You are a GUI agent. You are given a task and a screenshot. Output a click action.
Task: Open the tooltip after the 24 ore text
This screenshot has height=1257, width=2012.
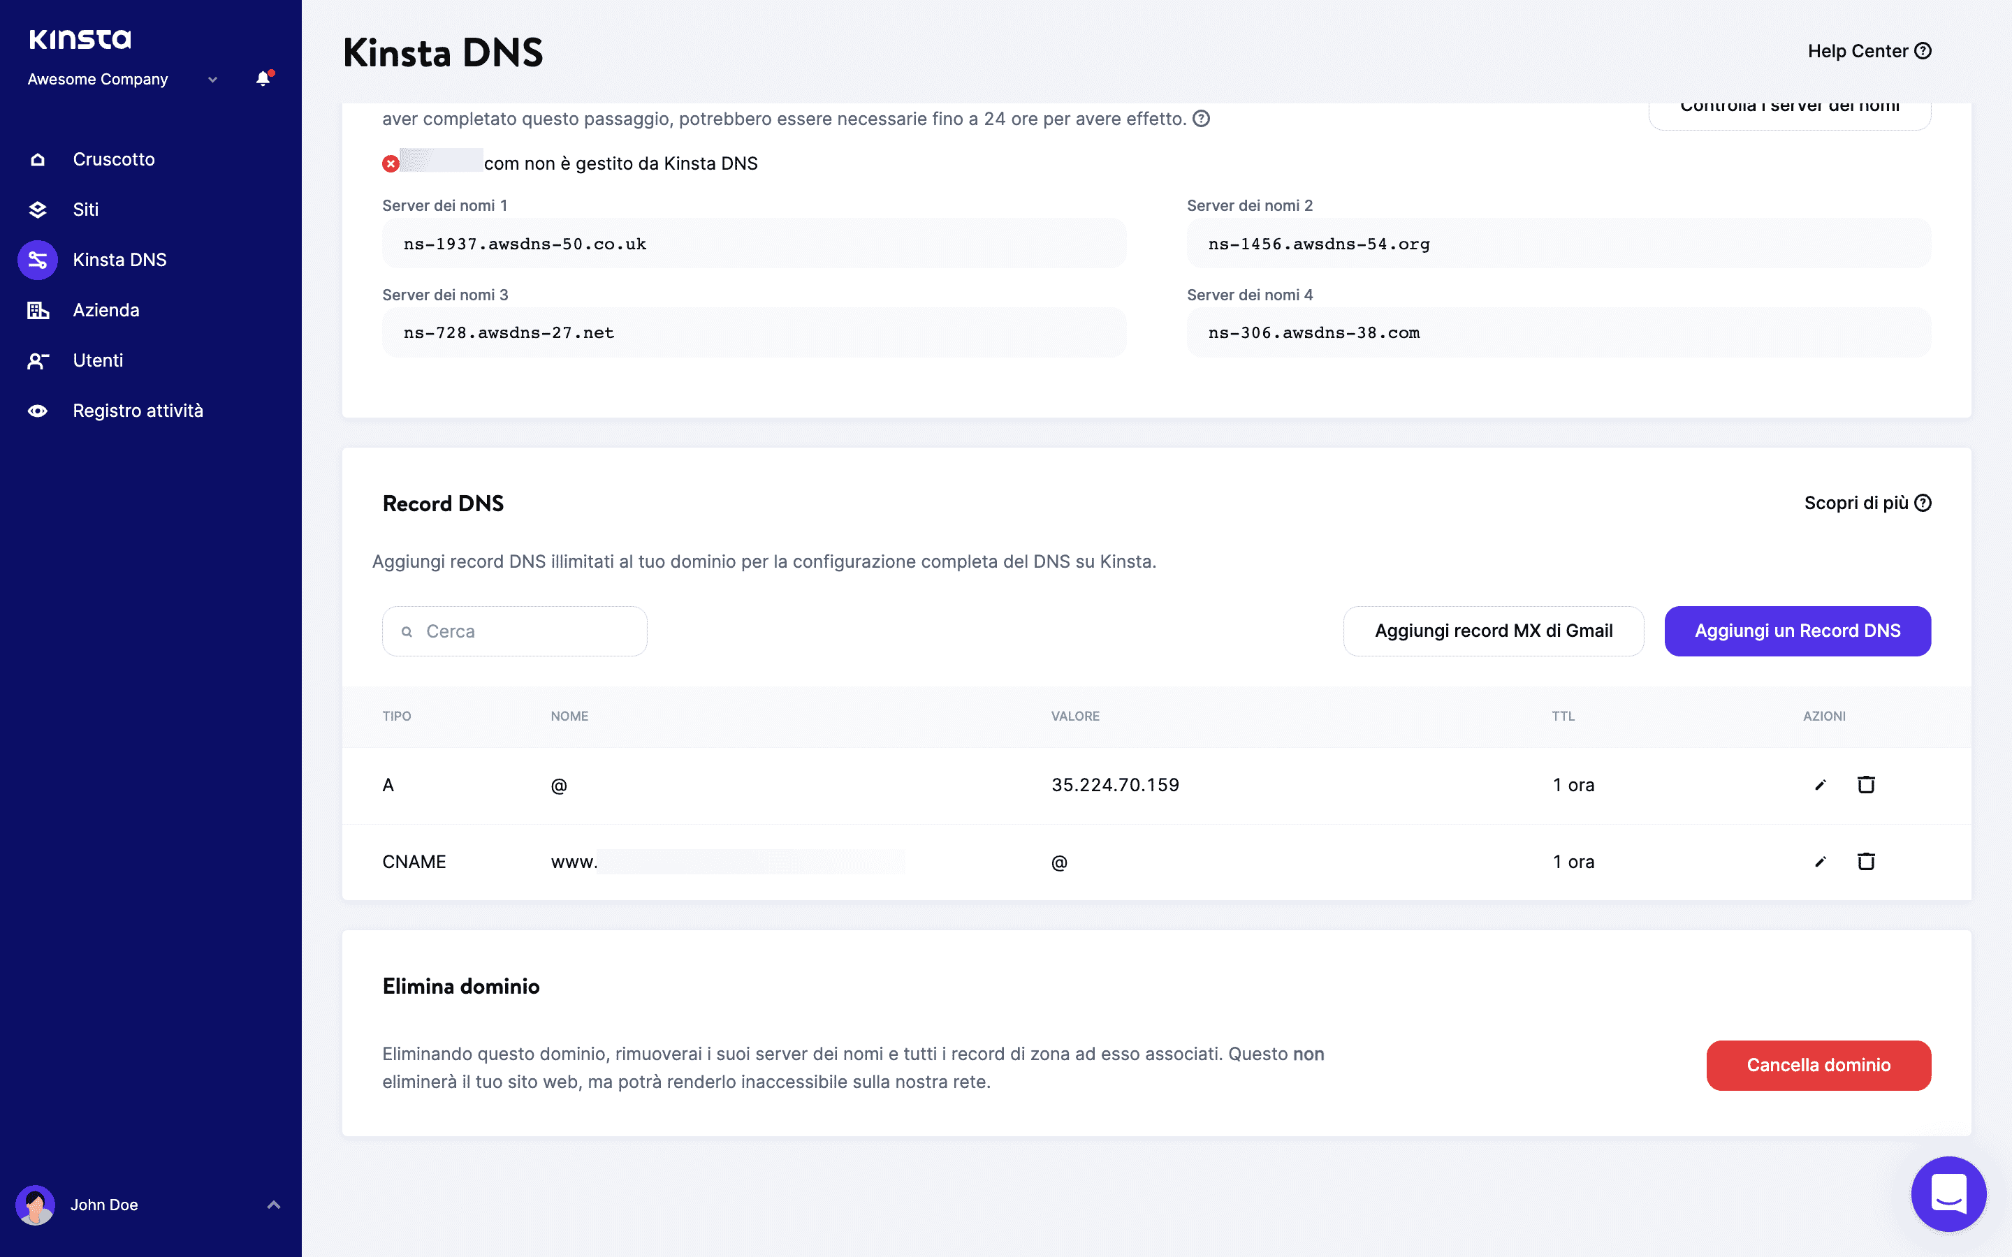tap(1200, 118)
